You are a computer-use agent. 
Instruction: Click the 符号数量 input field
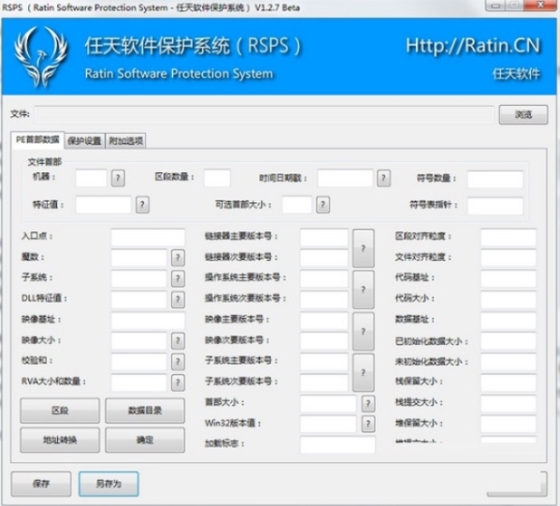(495, 180)
